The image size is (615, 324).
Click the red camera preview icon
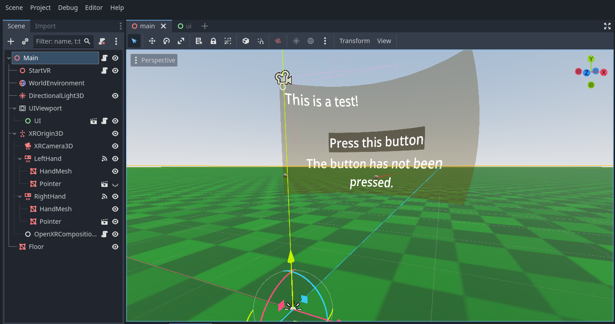coord(278,41)
